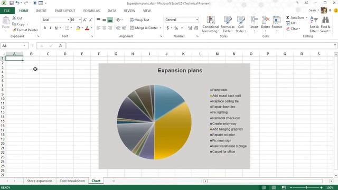The height and width of the screenshot is (190, 338).
Task: Apply the red Font Color
Action: point(87,28)
